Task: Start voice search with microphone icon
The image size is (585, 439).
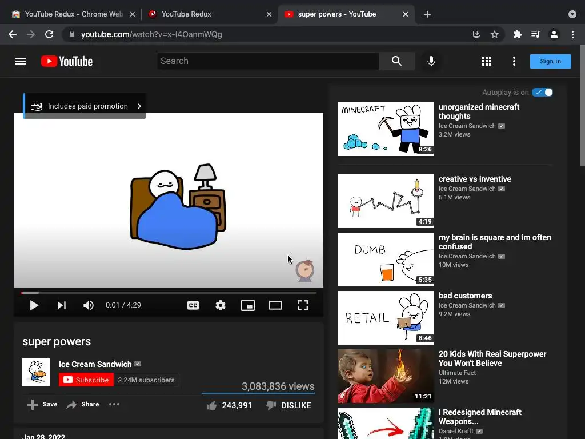Action: tap(431, 61)
